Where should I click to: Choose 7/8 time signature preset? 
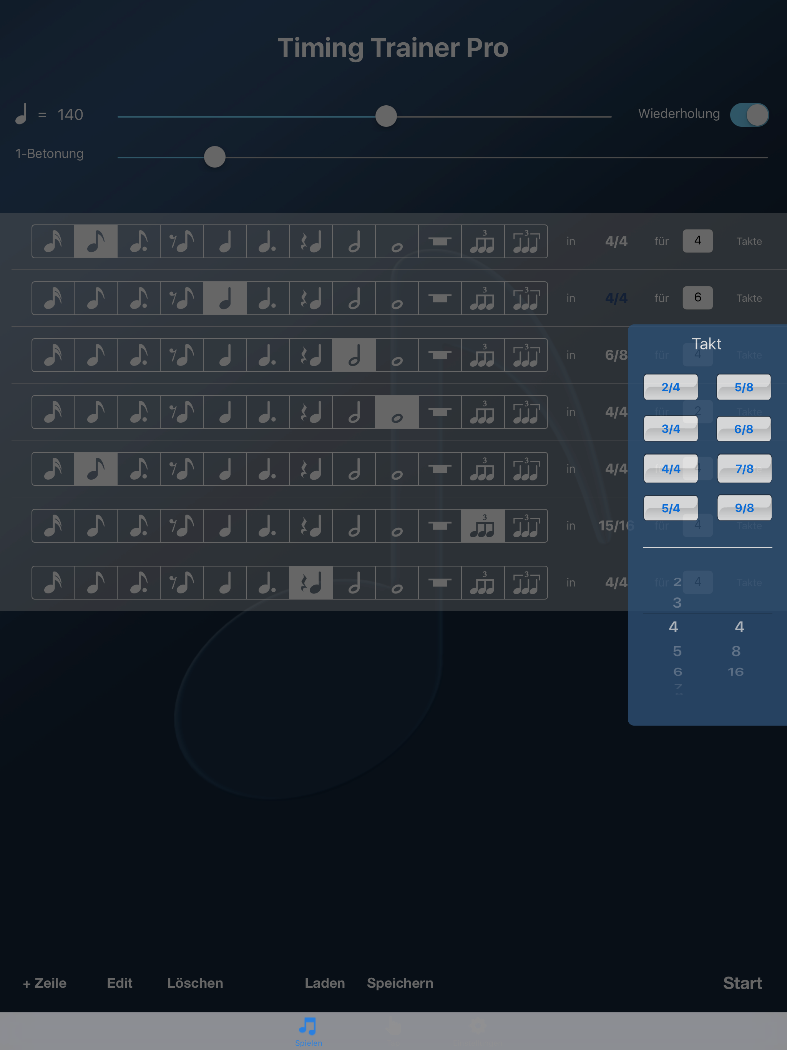click(744, 469)
